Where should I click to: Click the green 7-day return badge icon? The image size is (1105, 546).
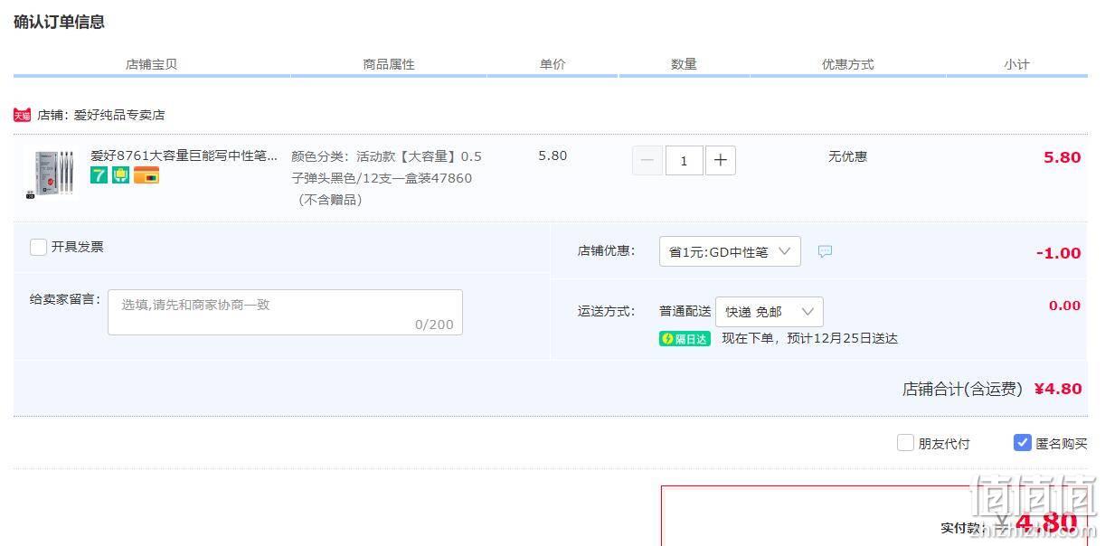tap(99, 175)
